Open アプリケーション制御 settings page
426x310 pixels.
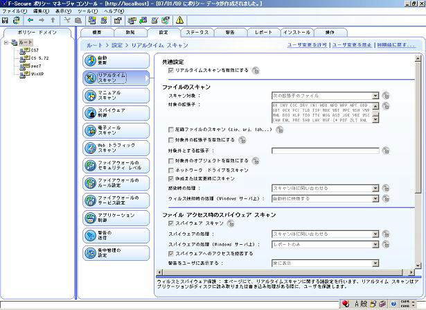[x=116, y=218]
